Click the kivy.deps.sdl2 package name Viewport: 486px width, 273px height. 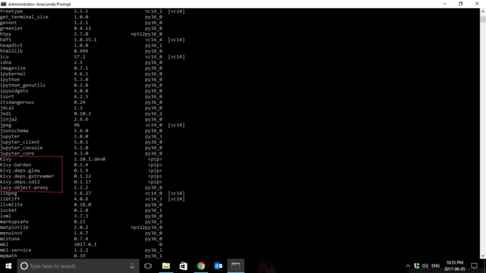point(20,182)
